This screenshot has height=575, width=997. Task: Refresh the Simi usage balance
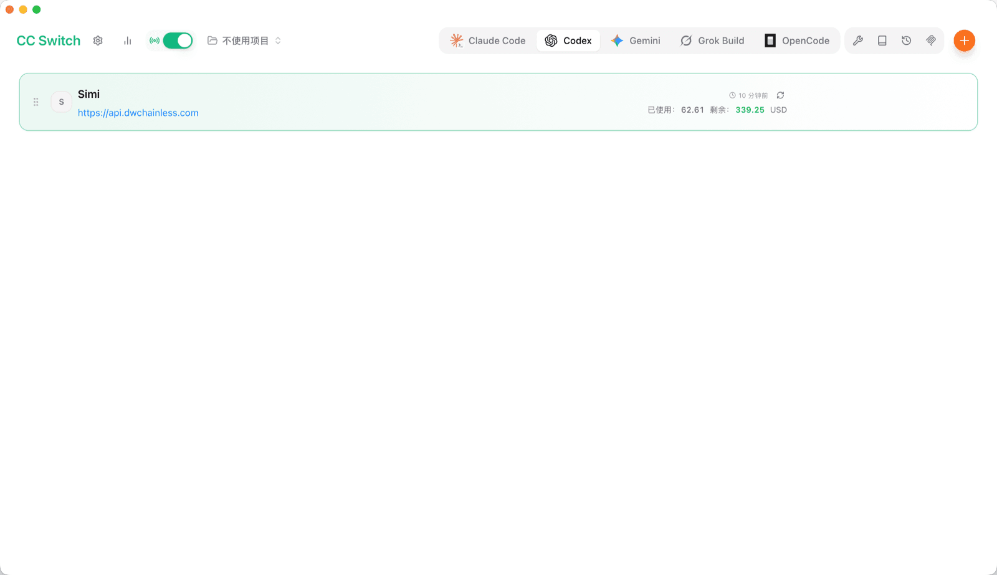click(780, 95)
